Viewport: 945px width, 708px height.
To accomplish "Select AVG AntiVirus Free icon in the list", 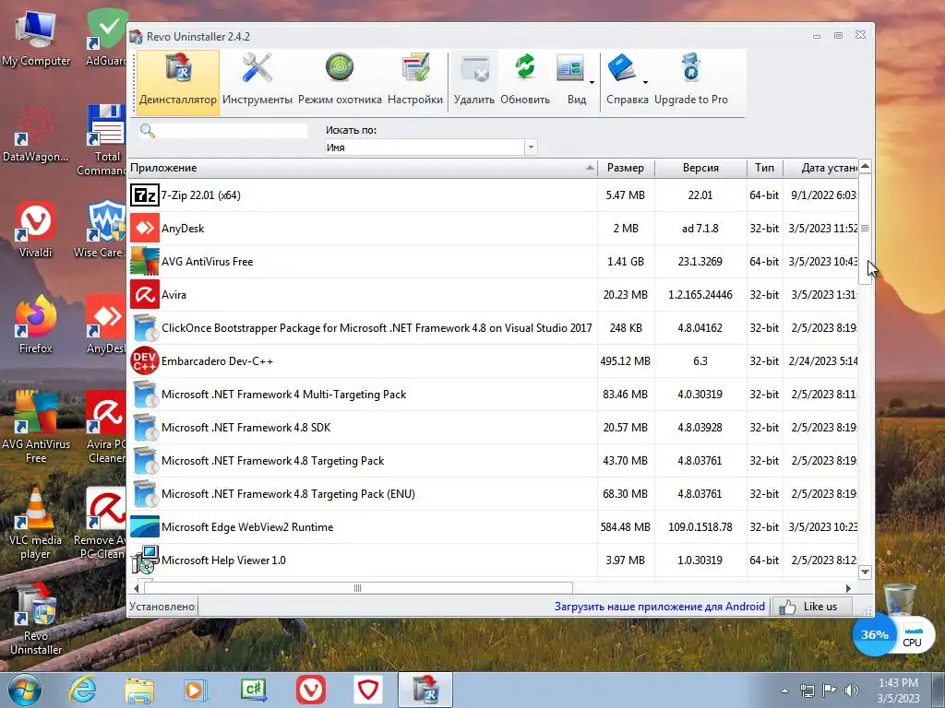I will click(x=145, y=261).
